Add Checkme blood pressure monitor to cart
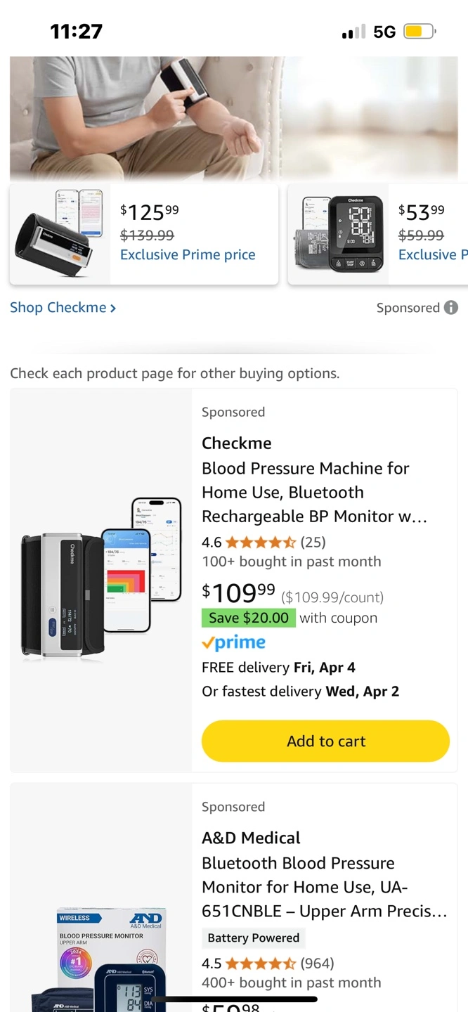The image size is (468, 1012). click(325, 741)
